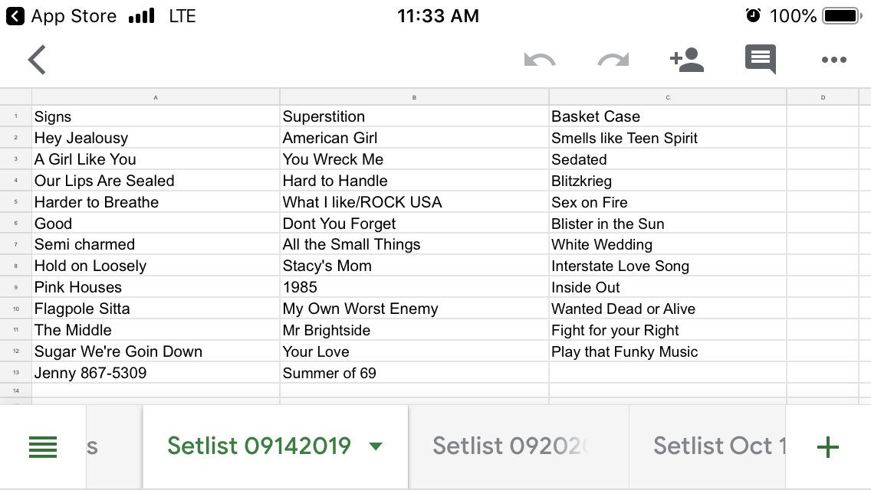The width and height of the screenshot is (871, 490).
Task: Select the cell containing Mr Brightside
Action: coord(414,330)
